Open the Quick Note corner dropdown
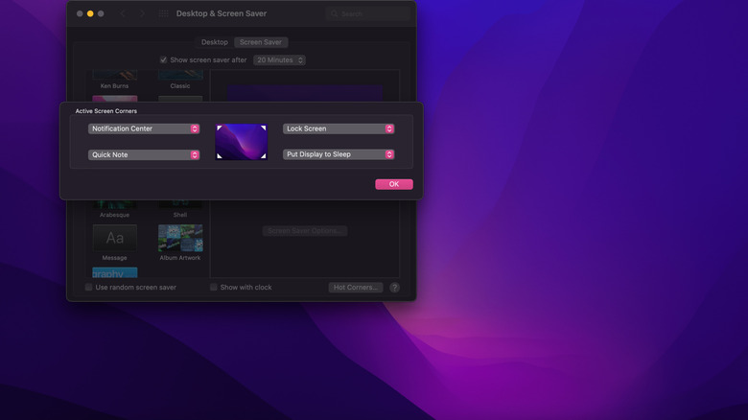Screen dimensions: 748x420 (x=144, y=154)
